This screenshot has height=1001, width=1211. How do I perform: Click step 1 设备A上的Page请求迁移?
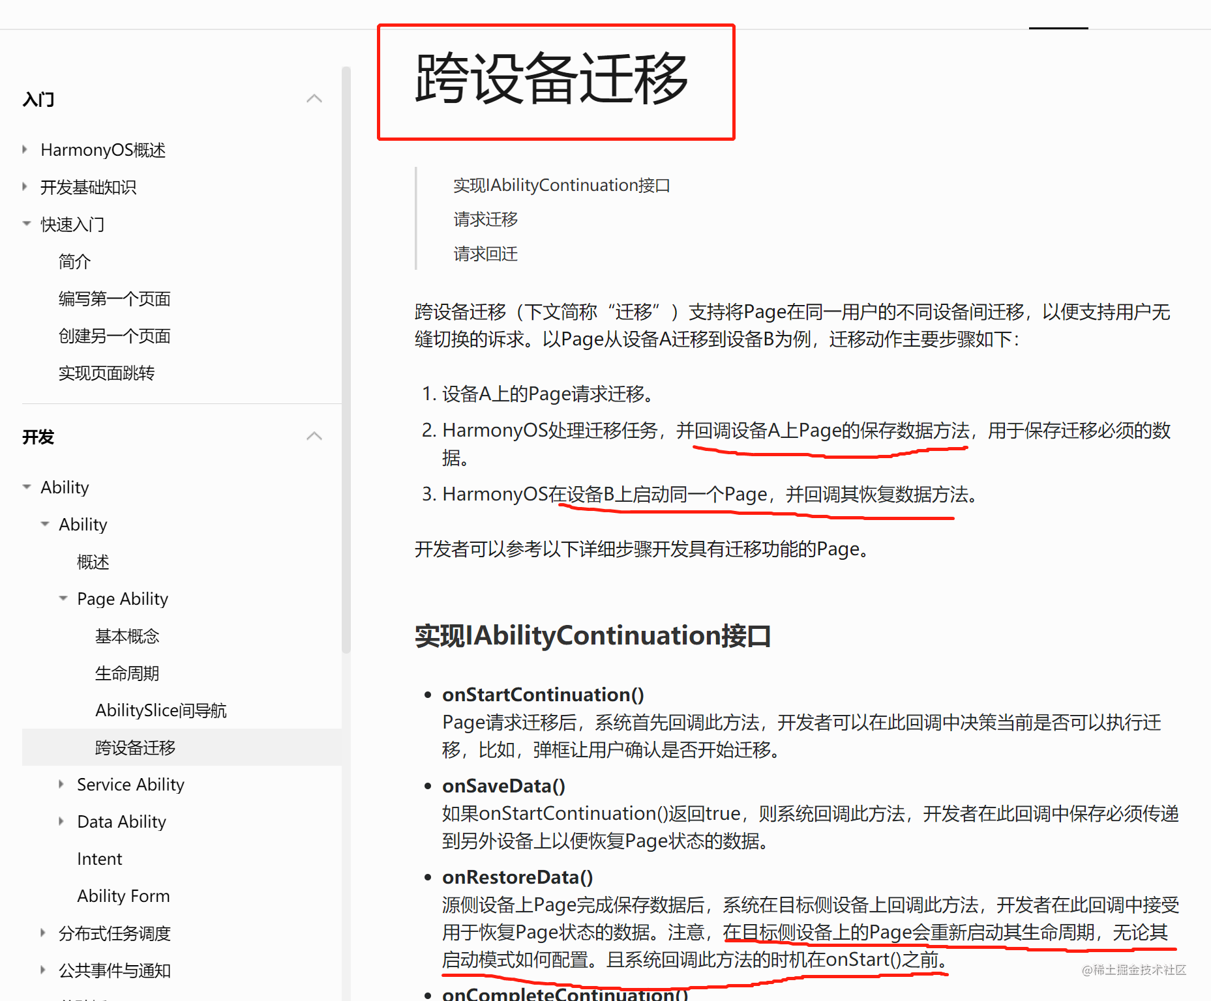pyautogui.click(x=548, y=394)
